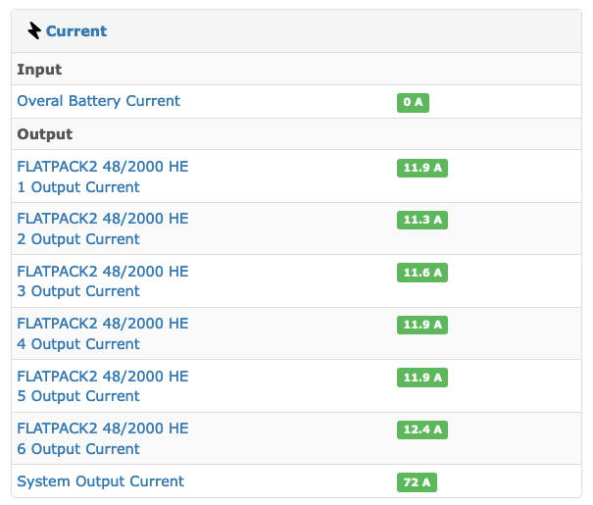Open the Overal Battery Current sensor
593x505 pixels.
(x=98, y=101)
